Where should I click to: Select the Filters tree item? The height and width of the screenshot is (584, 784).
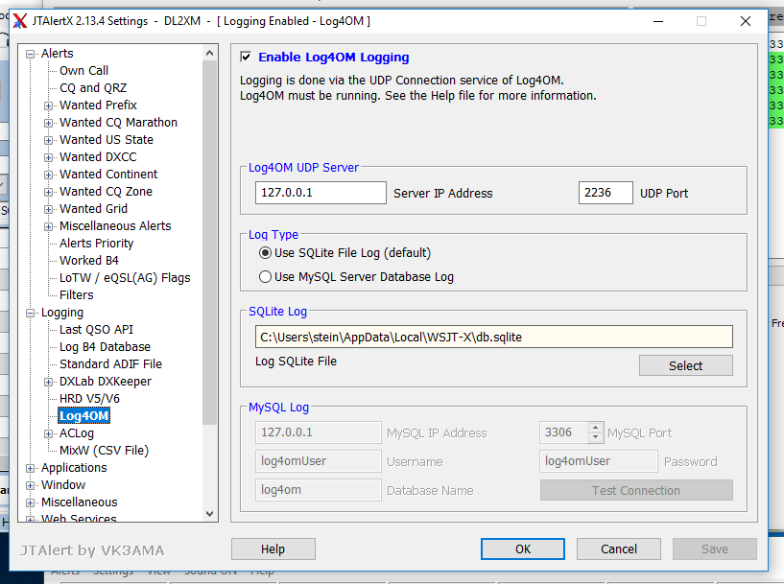77,294
